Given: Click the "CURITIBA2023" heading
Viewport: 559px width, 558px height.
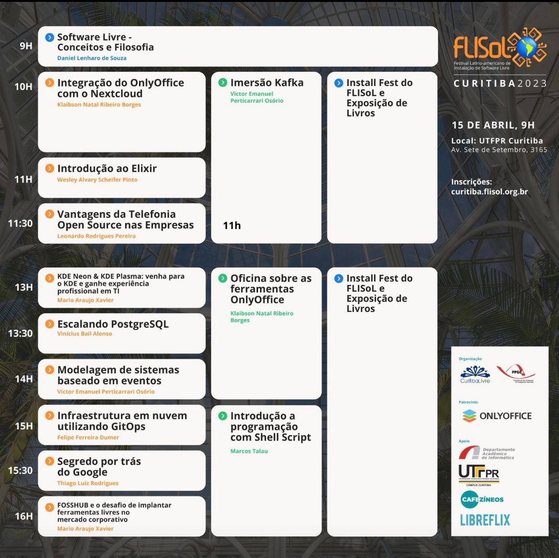Looking at the screenshot, I should coord(500,84).
